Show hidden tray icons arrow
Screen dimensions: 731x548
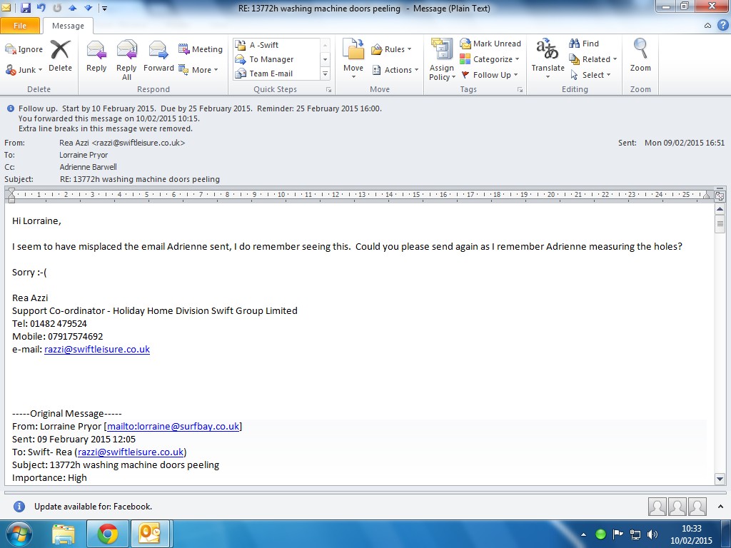pos(583,534)
